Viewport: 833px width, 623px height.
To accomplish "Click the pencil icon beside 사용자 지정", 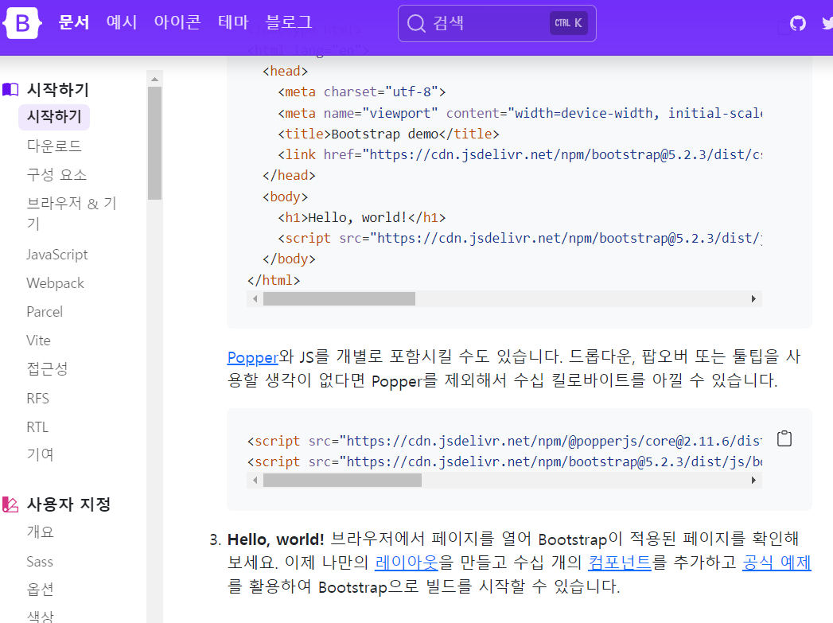I will pyautogui.click(x=10, y=504).
